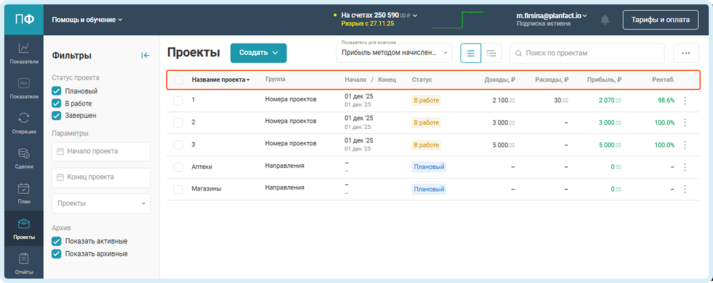Expand the Проекты filter dropdown
The image size is (713, 283).
pyautogui.click(x=101, y=203)
